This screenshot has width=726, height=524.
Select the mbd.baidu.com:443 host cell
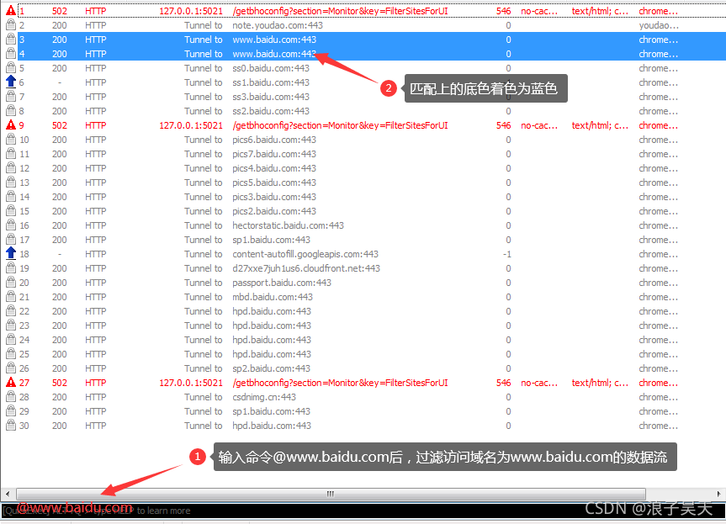[273, 297]
